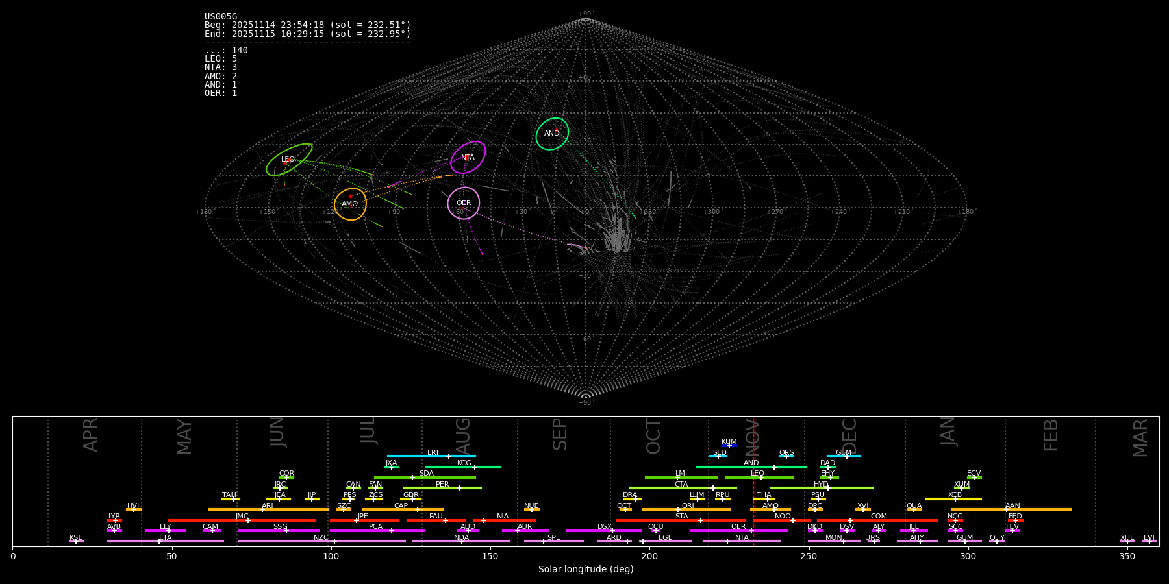Click the NTA radiant ellipse on sky map
1169x584 pixels.
pos(468,157)
